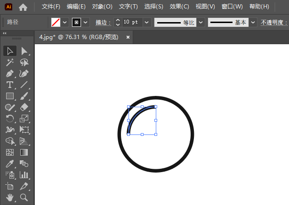Image resolution: width=289 pixels, height=205 pixels.
Task: Open the 编辑(E) menu
Action: point(76,7)
